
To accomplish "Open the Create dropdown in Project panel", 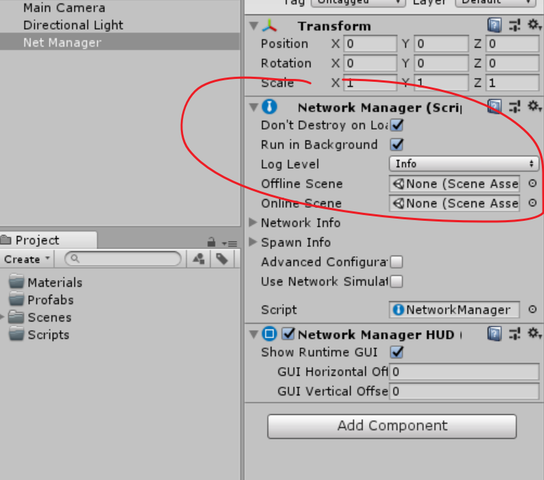I will 27,258.
